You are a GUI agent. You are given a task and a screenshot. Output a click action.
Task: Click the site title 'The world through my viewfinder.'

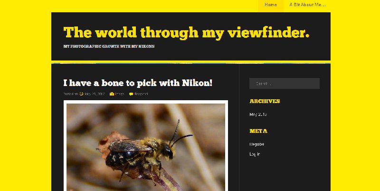(x=186, y=33)
